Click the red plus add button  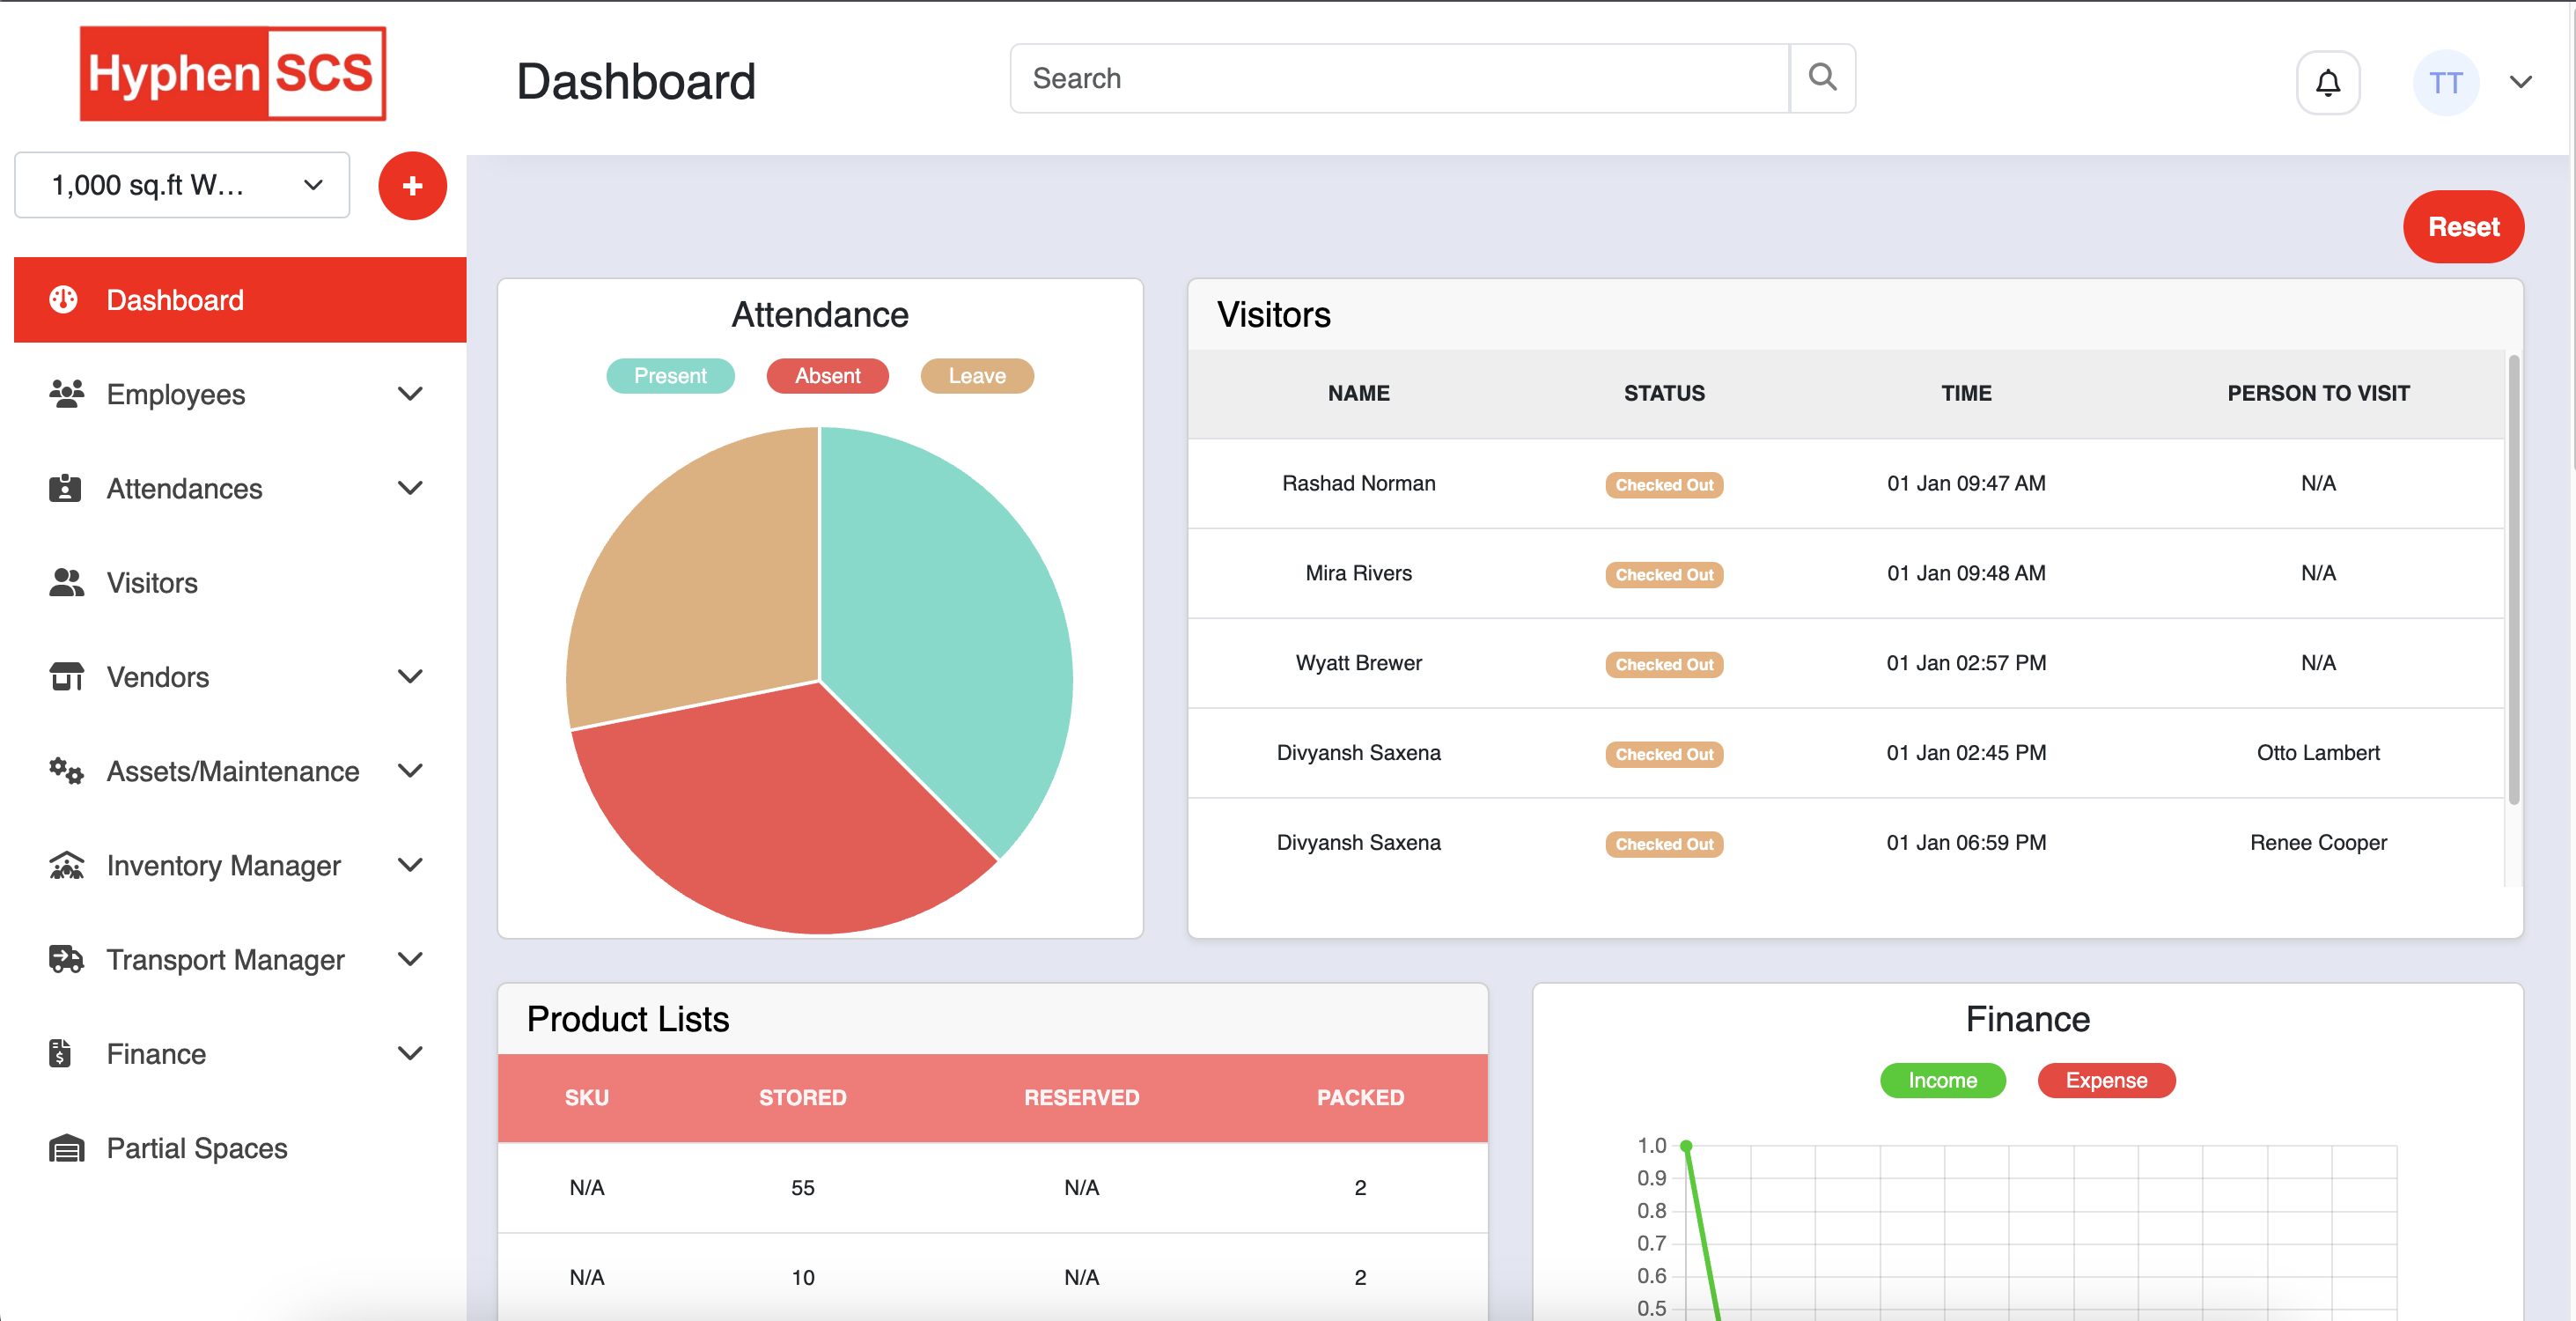[412, 186]
